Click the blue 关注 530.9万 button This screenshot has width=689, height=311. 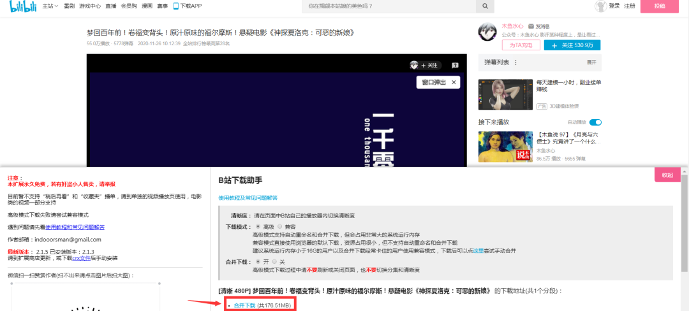point(572,45)
